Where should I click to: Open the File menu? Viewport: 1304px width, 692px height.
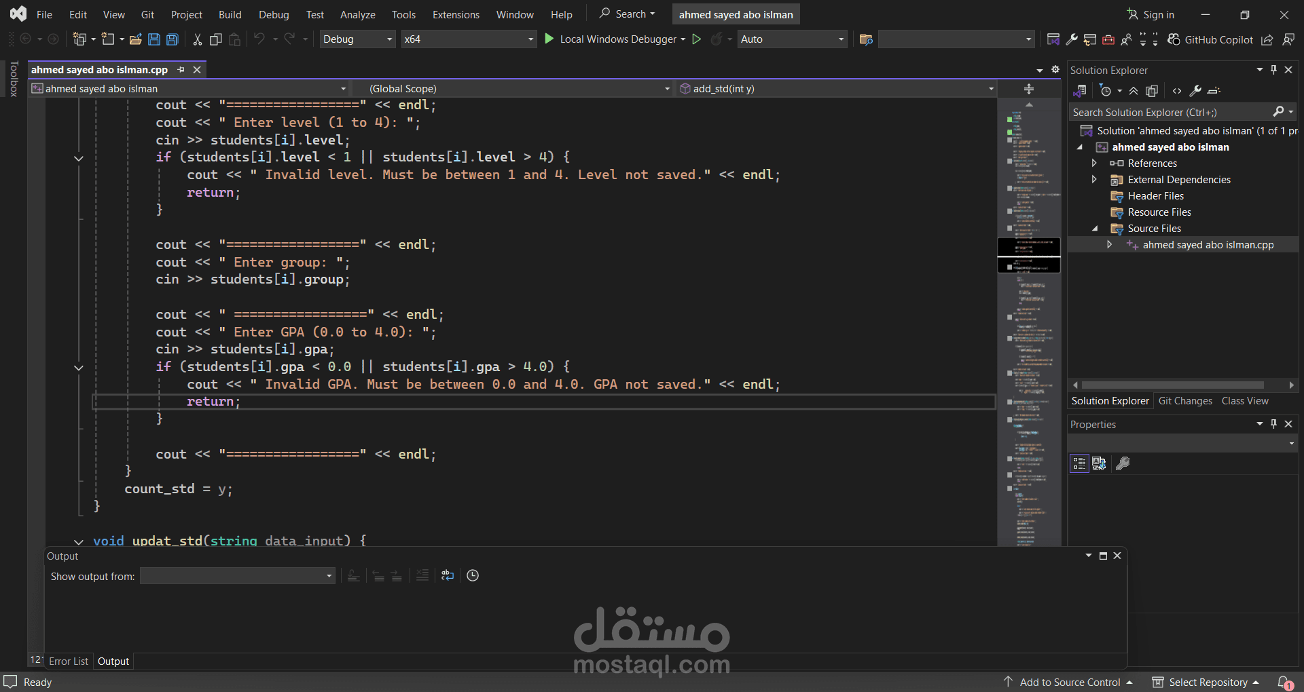(44, 14)
